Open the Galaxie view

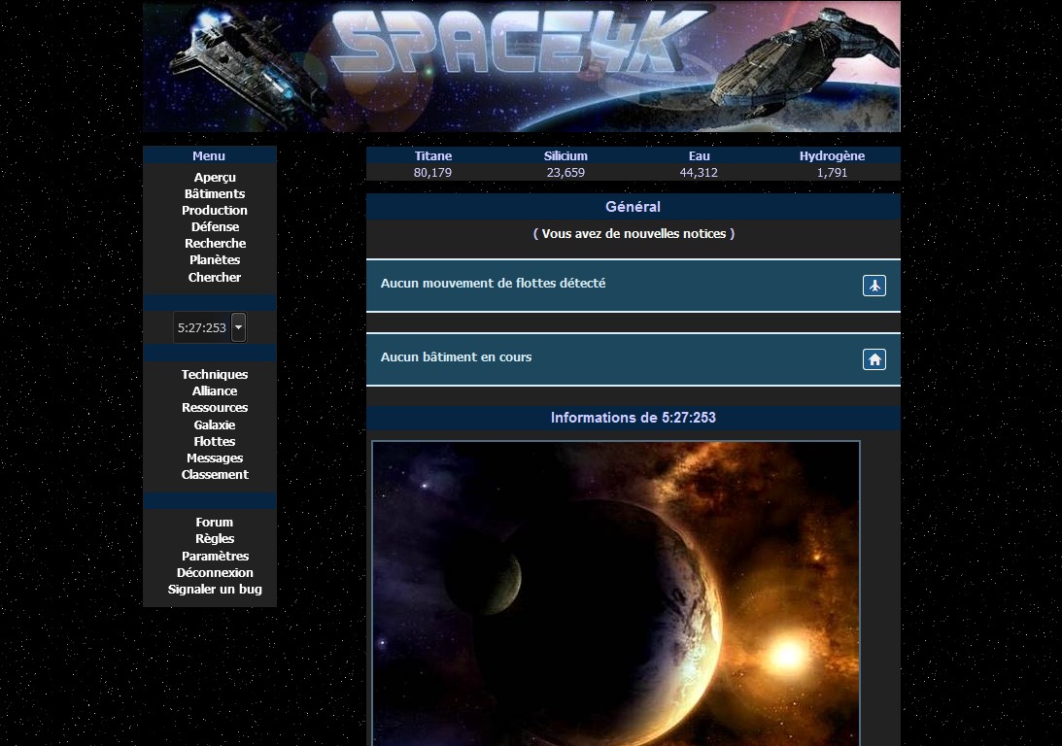click(214, 424)
